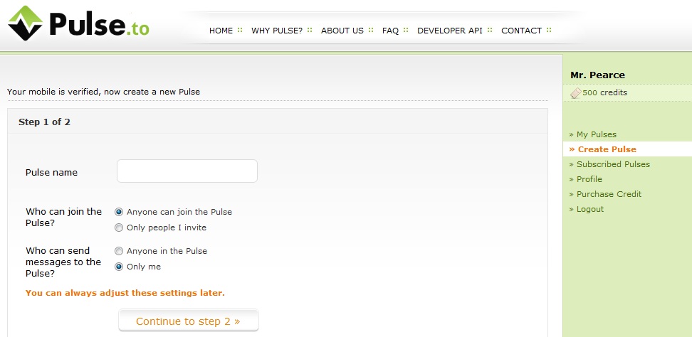
Task: Click CONTACT in top navigation
Action: (x=521, y=31)
